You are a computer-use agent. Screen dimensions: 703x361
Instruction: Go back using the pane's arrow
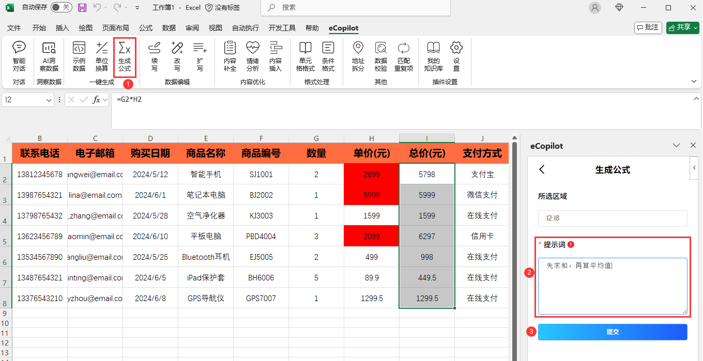click(x=542, y=169)
